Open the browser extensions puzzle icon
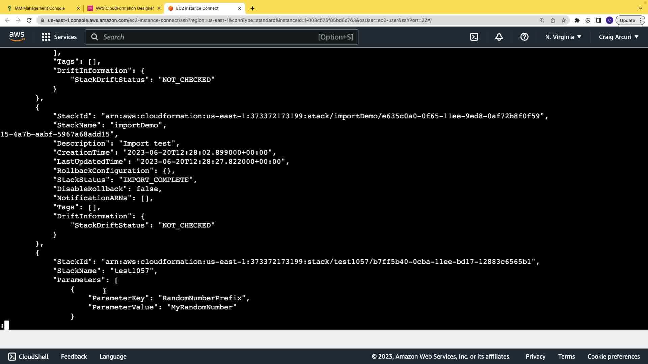 (577, 20)
